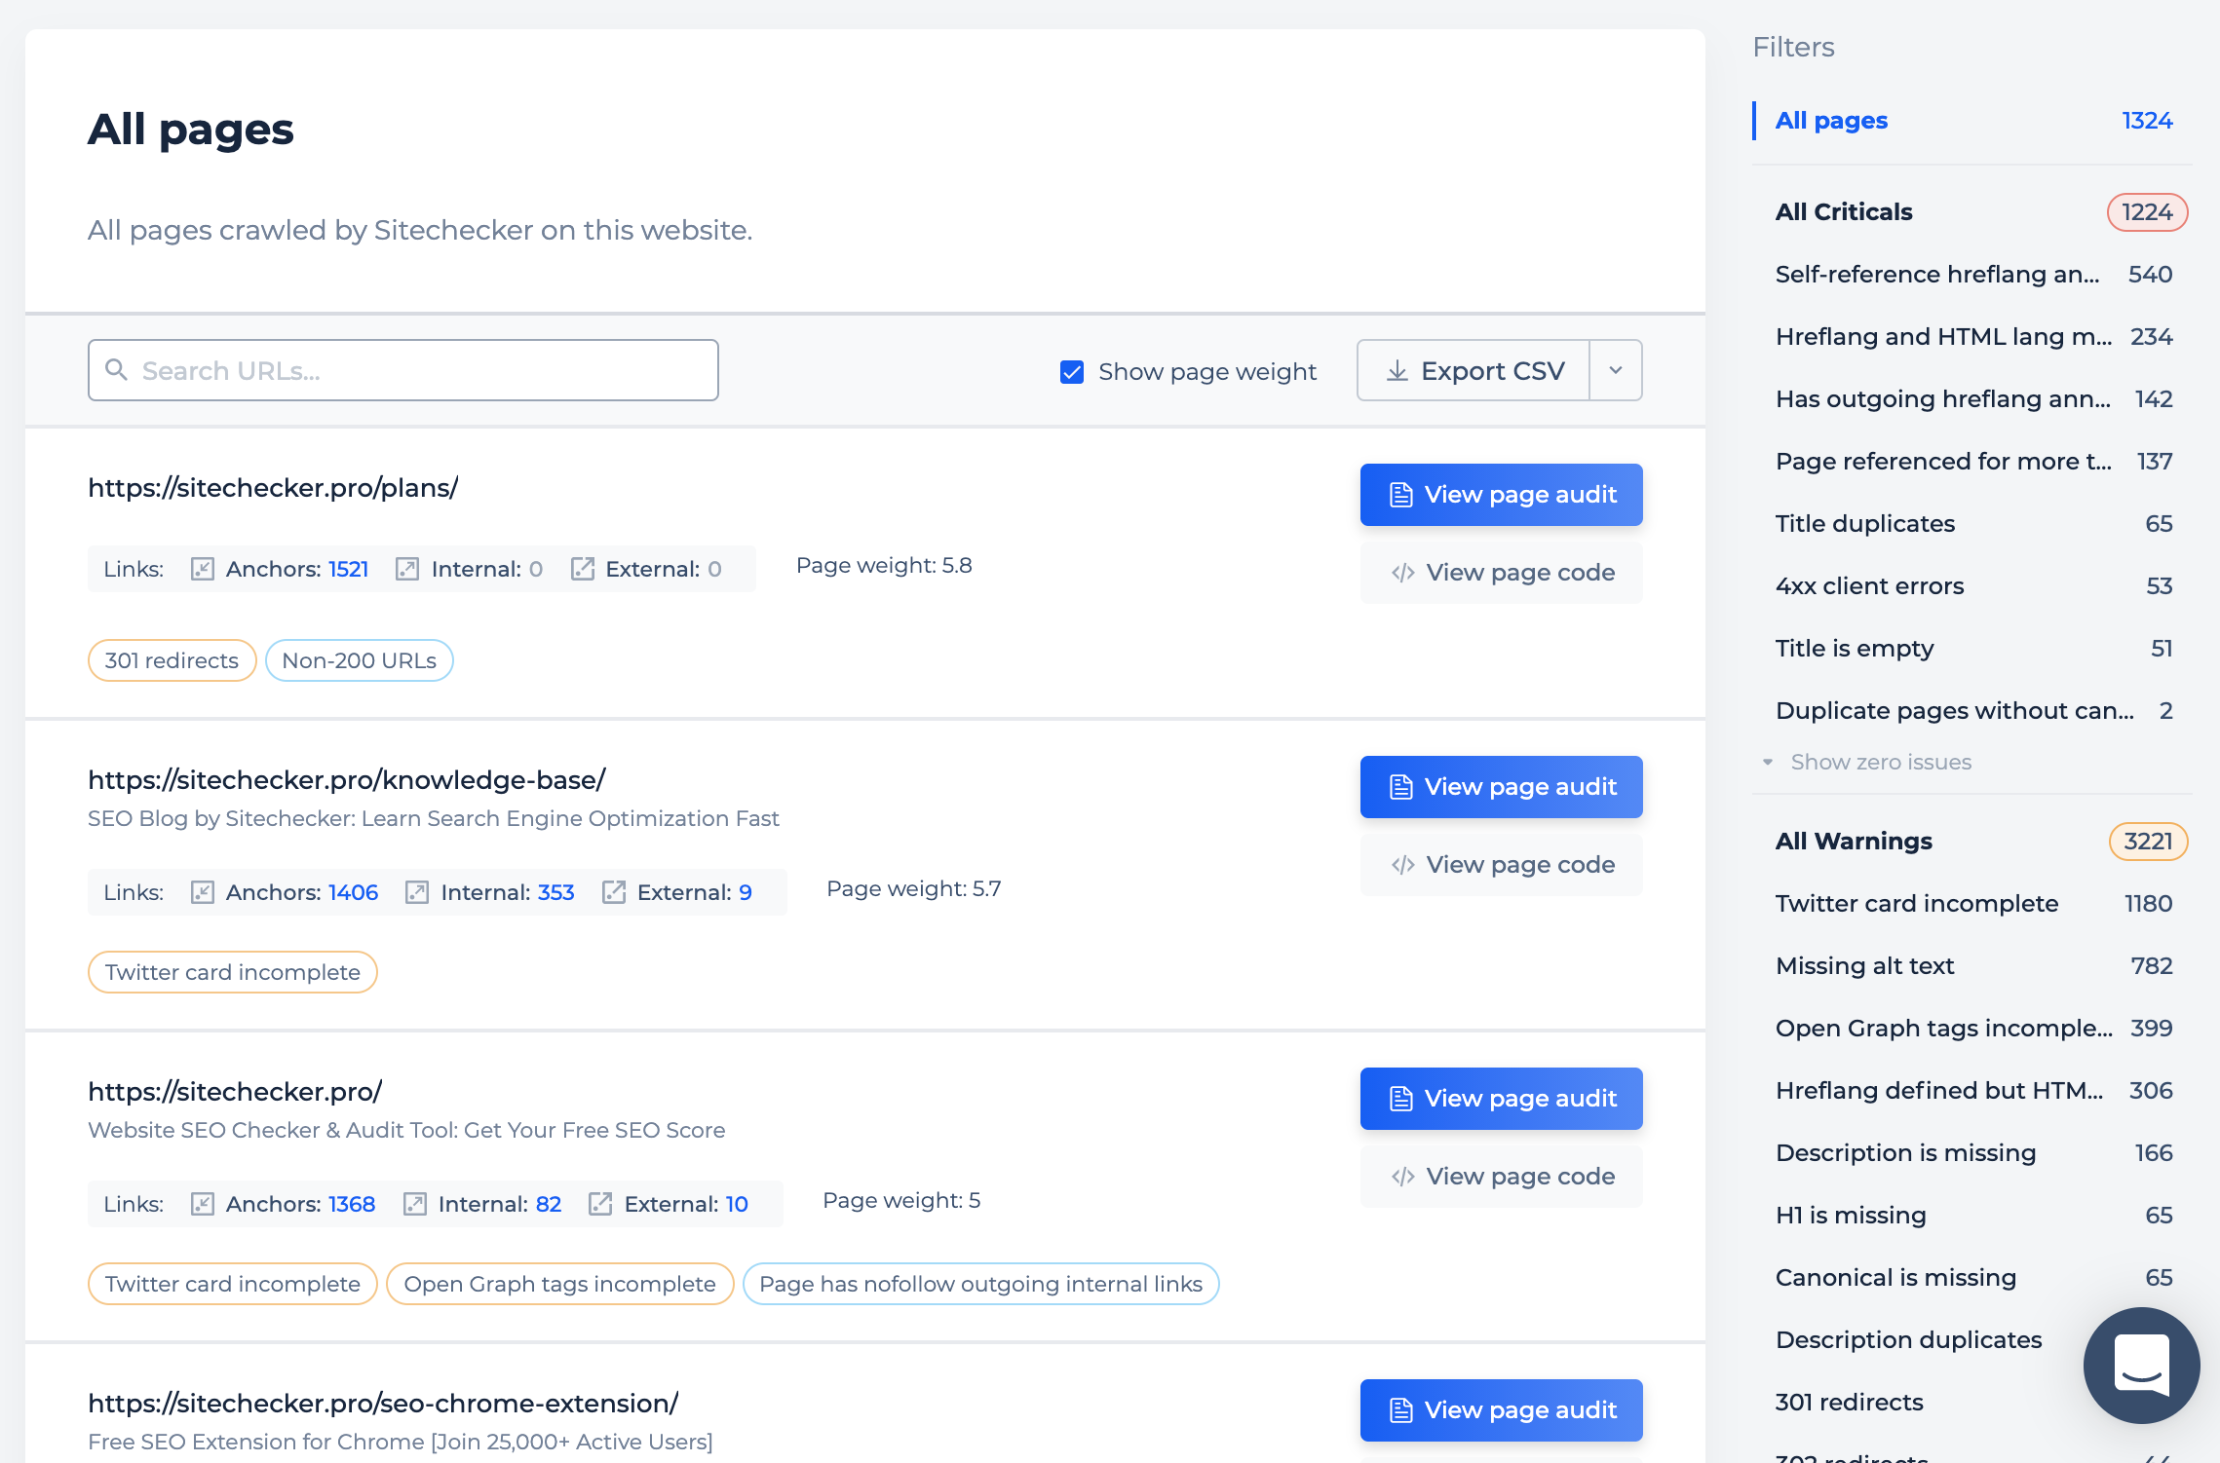View page audit for knowledge-base page
The width and height of the screenshot is (2220, 1463).
click(x=1501, y=787)
